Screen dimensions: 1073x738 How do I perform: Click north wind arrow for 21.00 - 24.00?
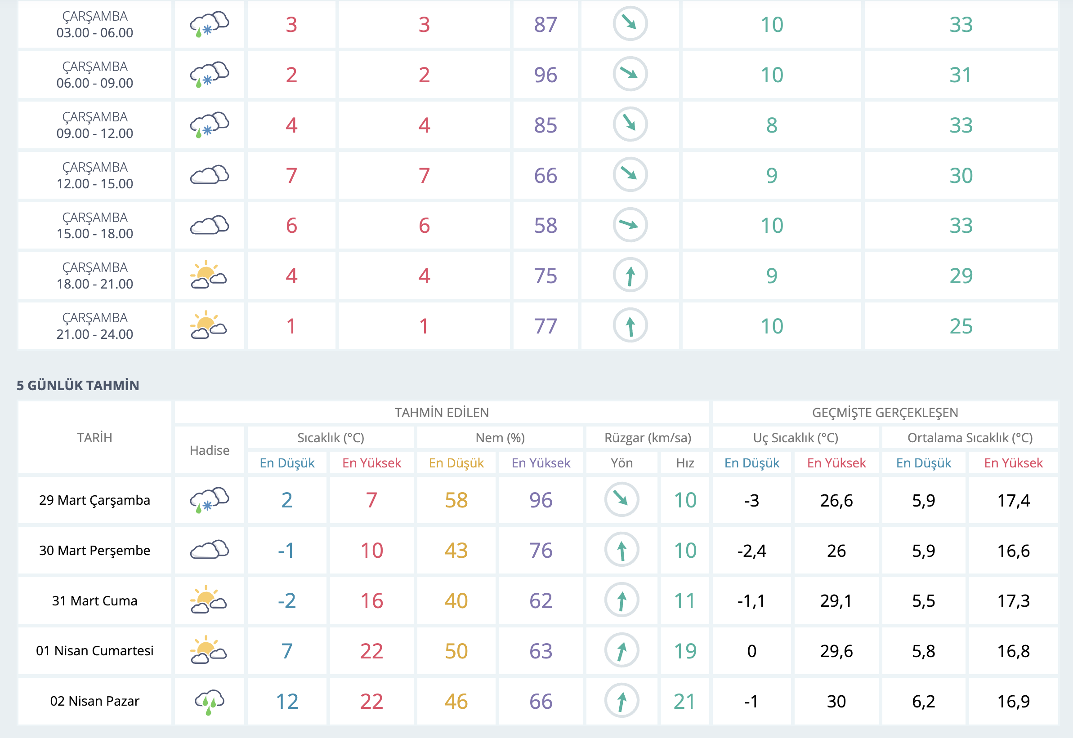point(630,325)
